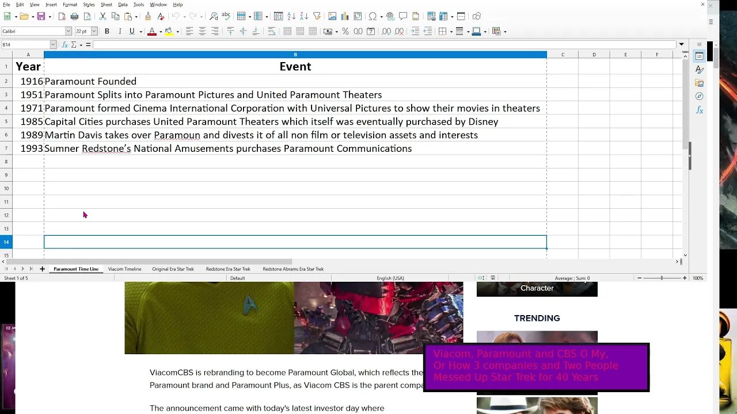This screenshot has height=414, width=737.
Task: Click row 14 header
Action: pos(6,242)
